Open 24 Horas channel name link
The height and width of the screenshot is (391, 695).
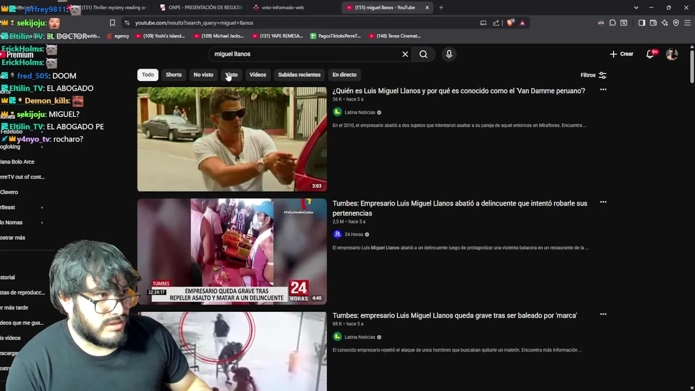click(x=354, y=235)
